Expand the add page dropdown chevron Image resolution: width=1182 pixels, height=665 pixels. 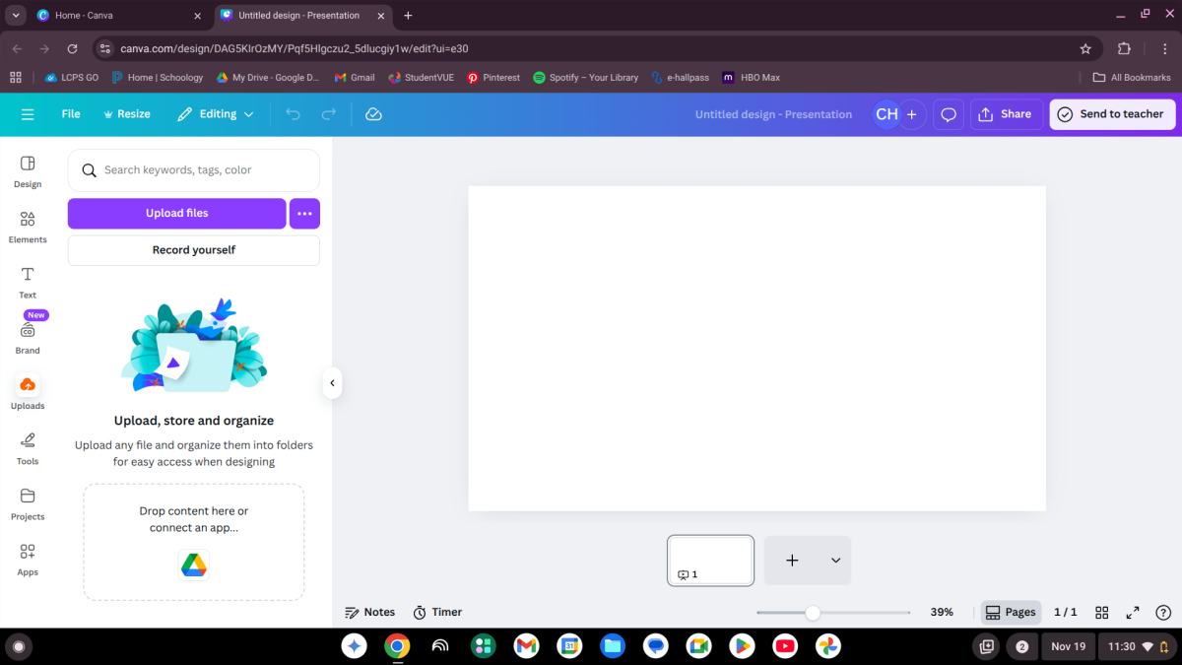(835, 560)
